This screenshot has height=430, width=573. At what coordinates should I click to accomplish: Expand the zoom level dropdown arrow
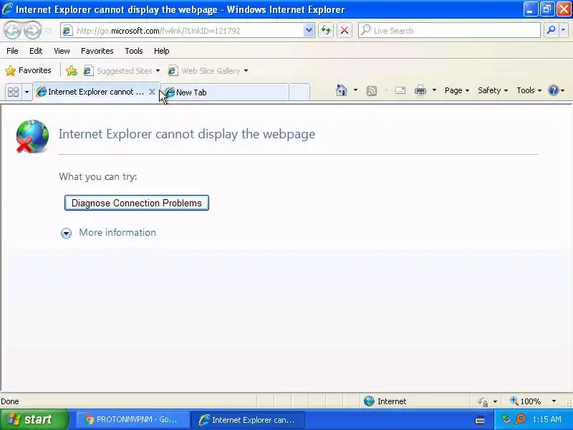[554, 401]
